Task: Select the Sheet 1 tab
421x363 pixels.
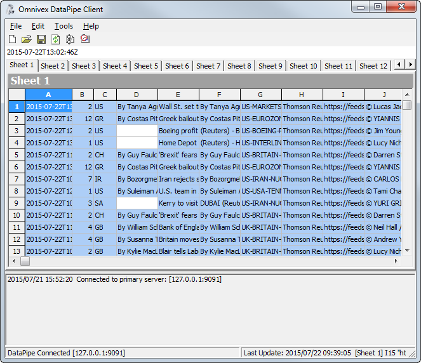Action: pos(22,65)
